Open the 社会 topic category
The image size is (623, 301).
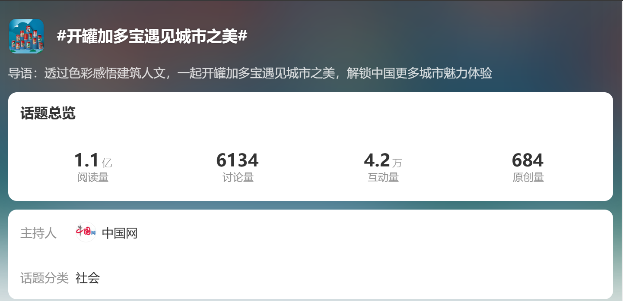(88, 278)
